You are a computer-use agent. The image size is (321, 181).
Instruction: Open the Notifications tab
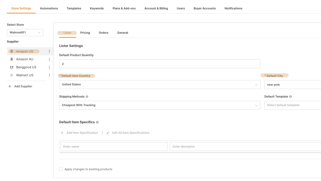[233, 8]
